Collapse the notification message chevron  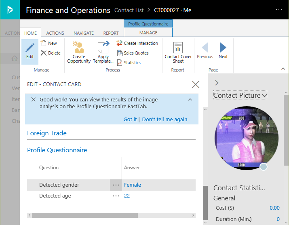[x=190, y=100]
